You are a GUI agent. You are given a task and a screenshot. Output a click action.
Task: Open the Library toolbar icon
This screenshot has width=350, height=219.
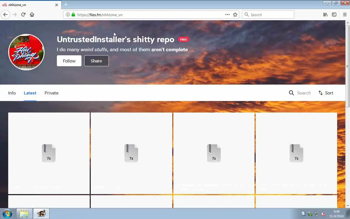tap(325, 15)
